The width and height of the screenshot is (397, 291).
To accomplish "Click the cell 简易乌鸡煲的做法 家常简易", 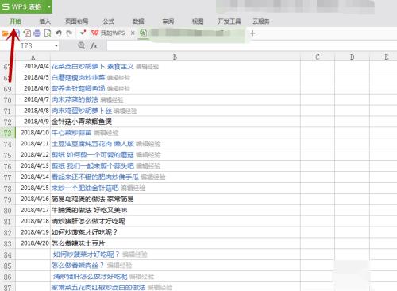I will [175, 199].
